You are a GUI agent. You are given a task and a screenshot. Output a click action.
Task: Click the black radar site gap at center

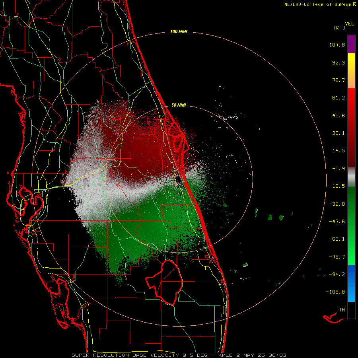[179, 179]
